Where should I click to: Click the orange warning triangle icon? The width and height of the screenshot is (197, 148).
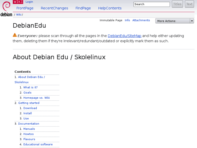(x=15, y=35)
